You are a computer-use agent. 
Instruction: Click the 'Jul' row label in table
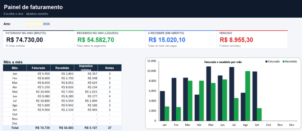15,101
